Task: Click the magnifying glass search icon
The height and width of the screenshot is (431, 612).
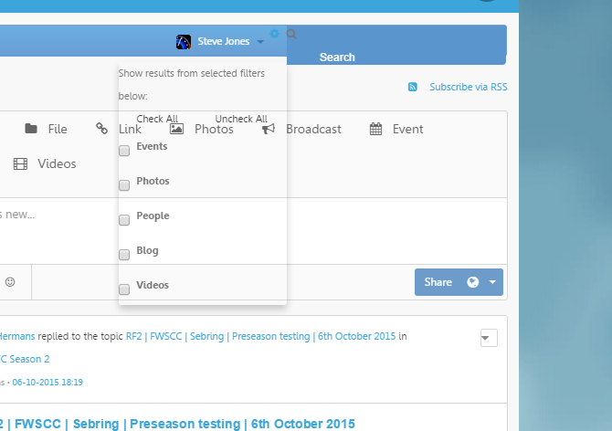Action: click(291, 34)
